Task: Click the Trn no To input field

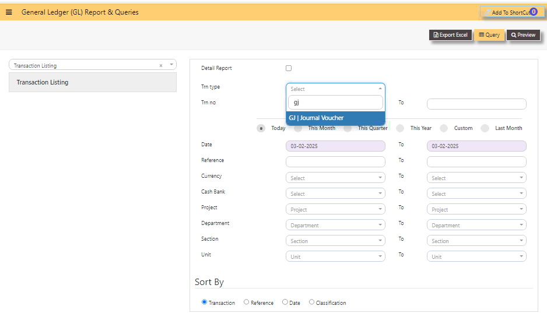Action: pyautogui.click(x=476, y=104)
